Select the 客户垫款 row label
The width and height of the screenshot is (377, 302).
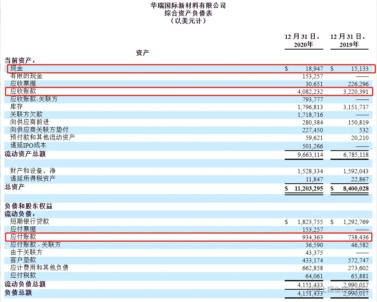pos(23,260)
